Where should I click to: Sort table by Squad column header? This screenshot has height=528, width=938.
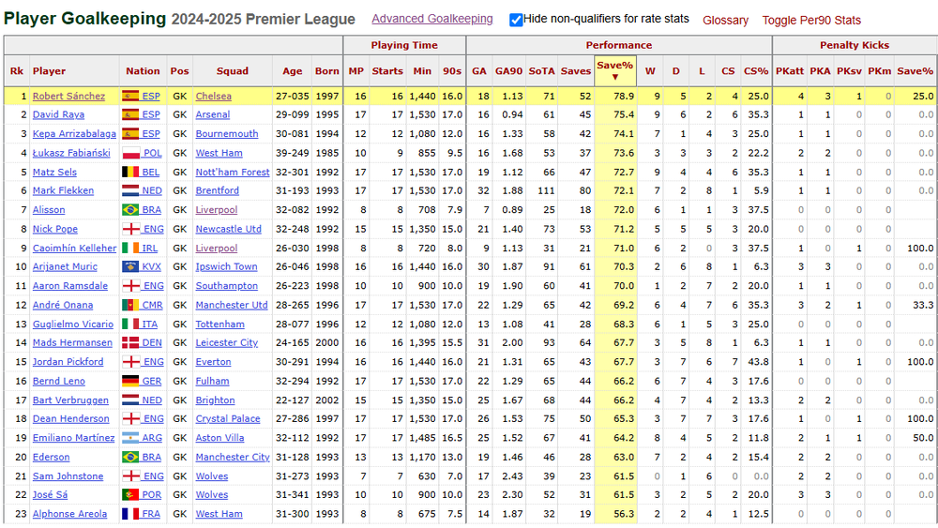pos(232,70)
